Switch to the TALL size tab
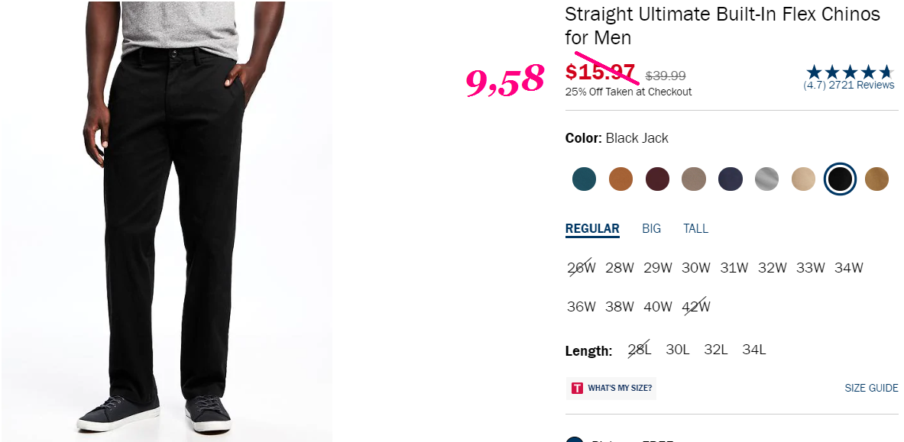Image resolution: width=904 pixels, height=442 pixels. coord(696,228)
